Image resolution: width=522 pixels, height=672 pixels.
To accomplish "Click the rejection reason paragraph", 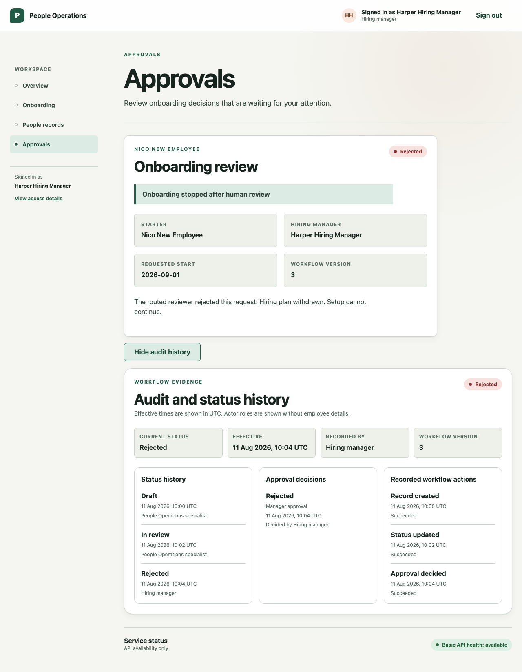I will [x=250, y=307].
